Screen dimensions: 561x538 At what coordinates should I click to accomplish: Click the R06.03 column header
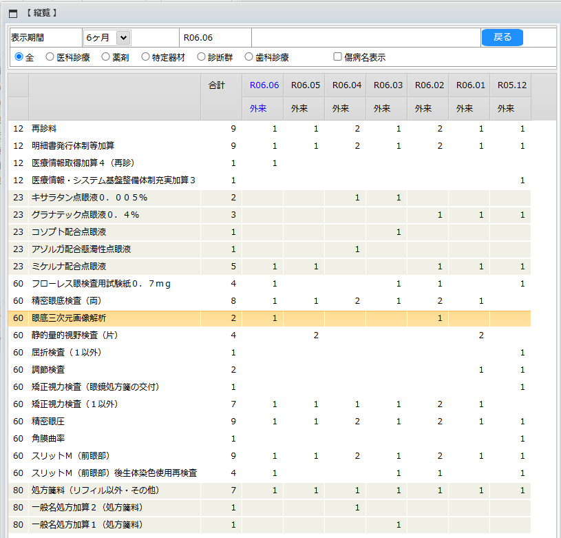click(388, 85)
